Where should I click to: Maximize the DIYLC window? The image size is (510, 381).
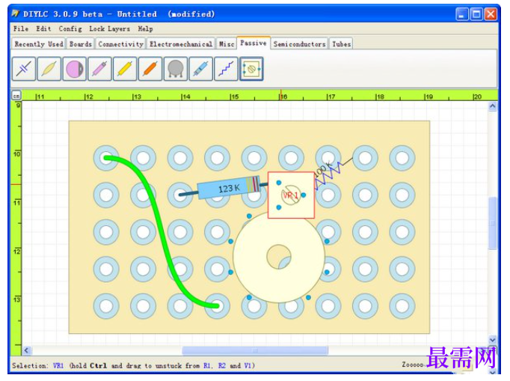point(476,14)
